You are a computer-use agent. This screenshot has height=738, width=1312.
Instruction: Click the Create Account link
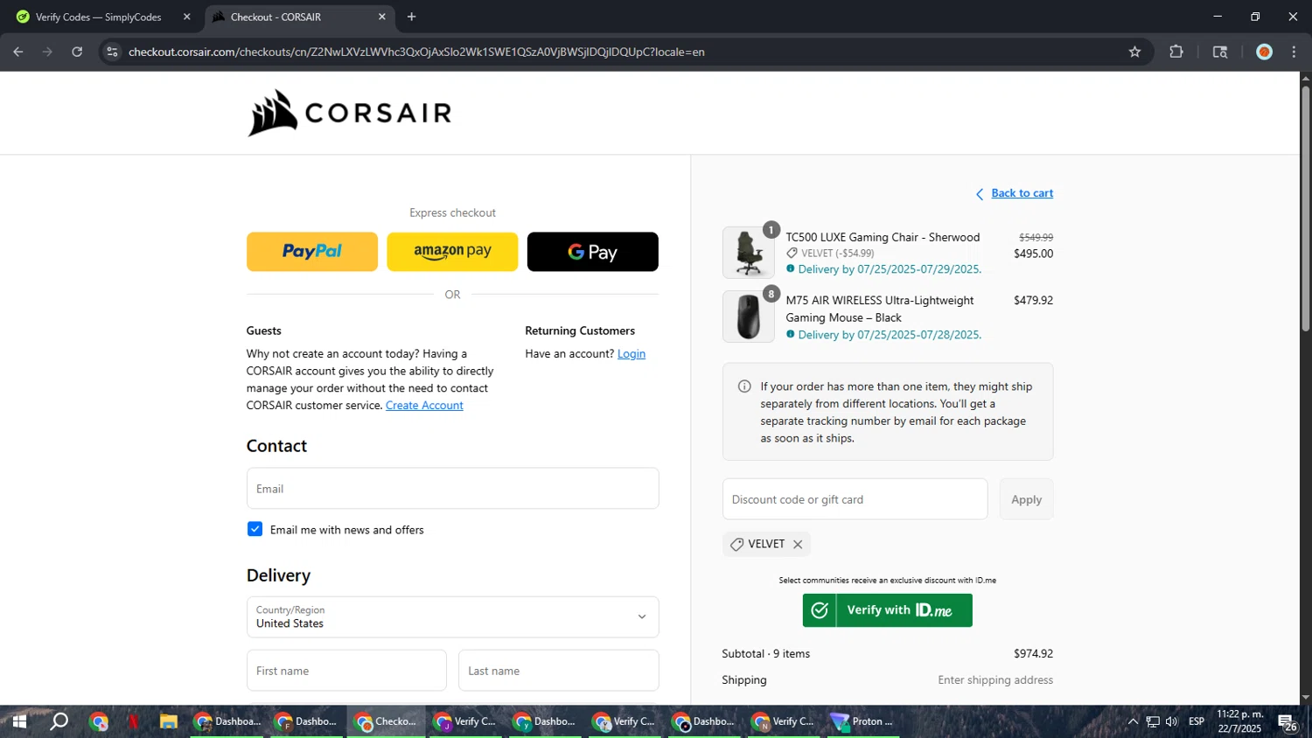pyautogui.click(x=424, y=406)
